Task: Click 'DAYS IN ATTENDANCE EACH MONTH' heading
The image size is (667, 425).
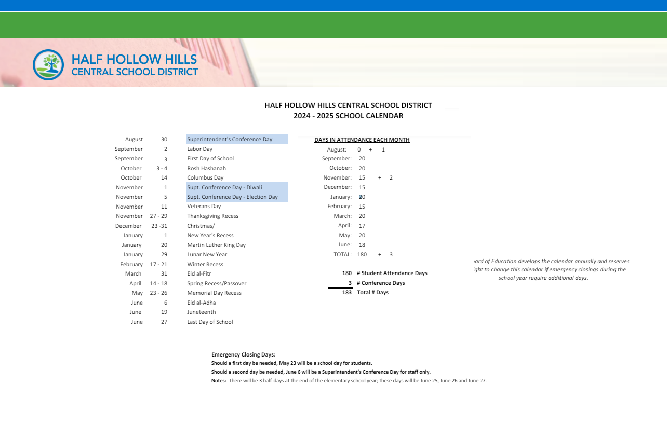Action: 362,140
